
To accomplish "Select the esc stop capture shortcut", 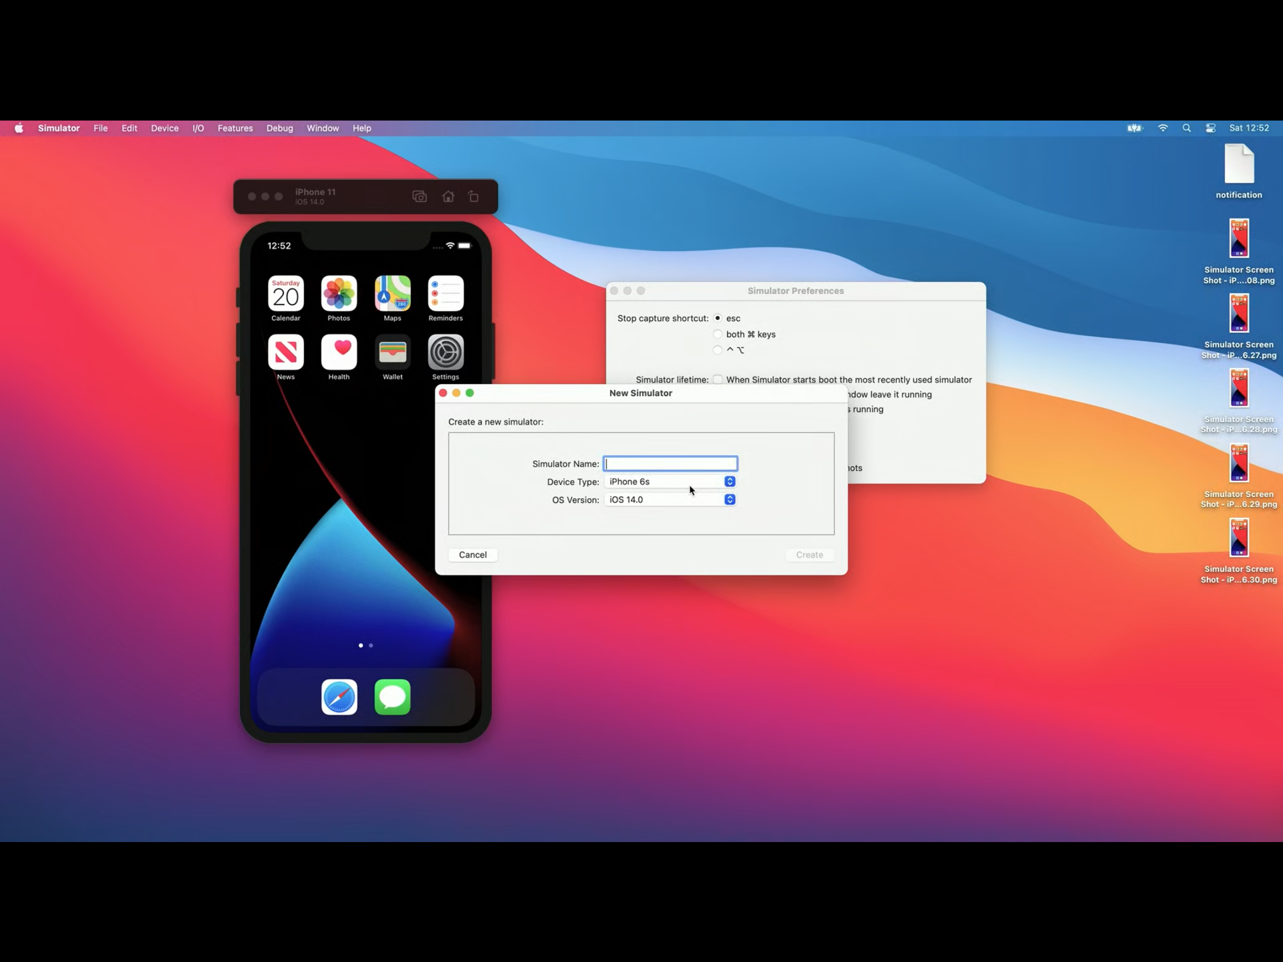I will pyautogui.click(x=718, y=318).
